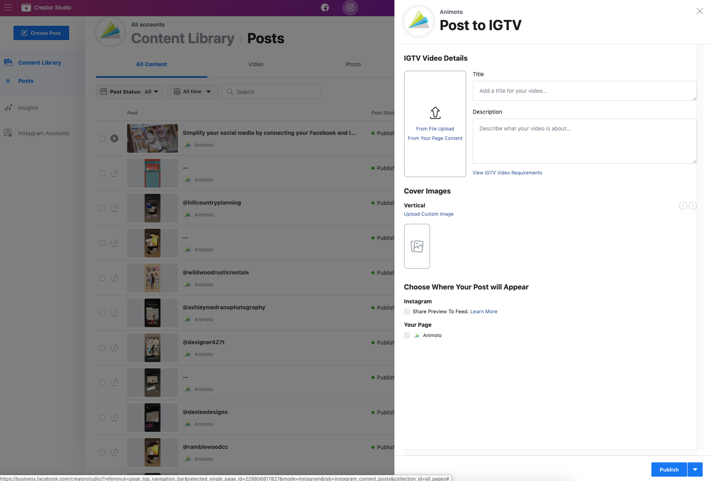Viewport: 711px width, 481px height.
Task: Open the Publish options dropdown arrow
Action: tap(695, 470)
